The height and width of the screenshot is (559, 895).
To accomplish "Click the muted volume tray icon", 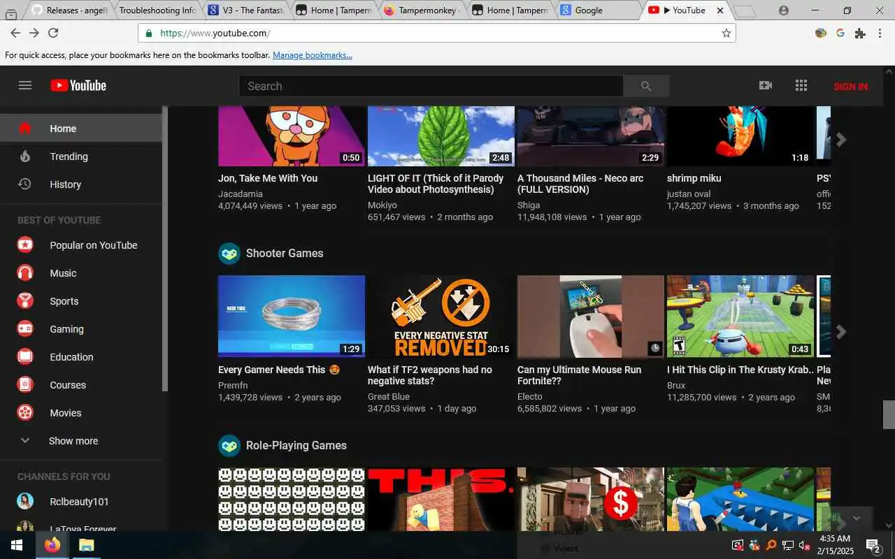I will pyautogui.click(x=805, y=545).
